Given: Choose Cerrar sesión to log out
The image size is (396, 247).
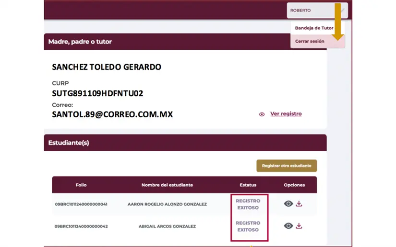Looking at the screenshot, I should (310, 42).
